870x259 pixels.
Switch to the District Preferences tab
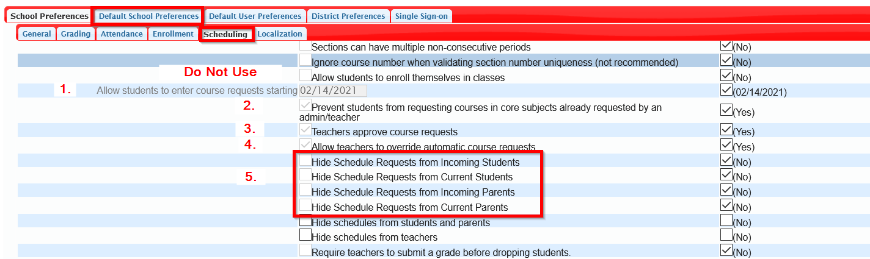[x=348, y=16]
